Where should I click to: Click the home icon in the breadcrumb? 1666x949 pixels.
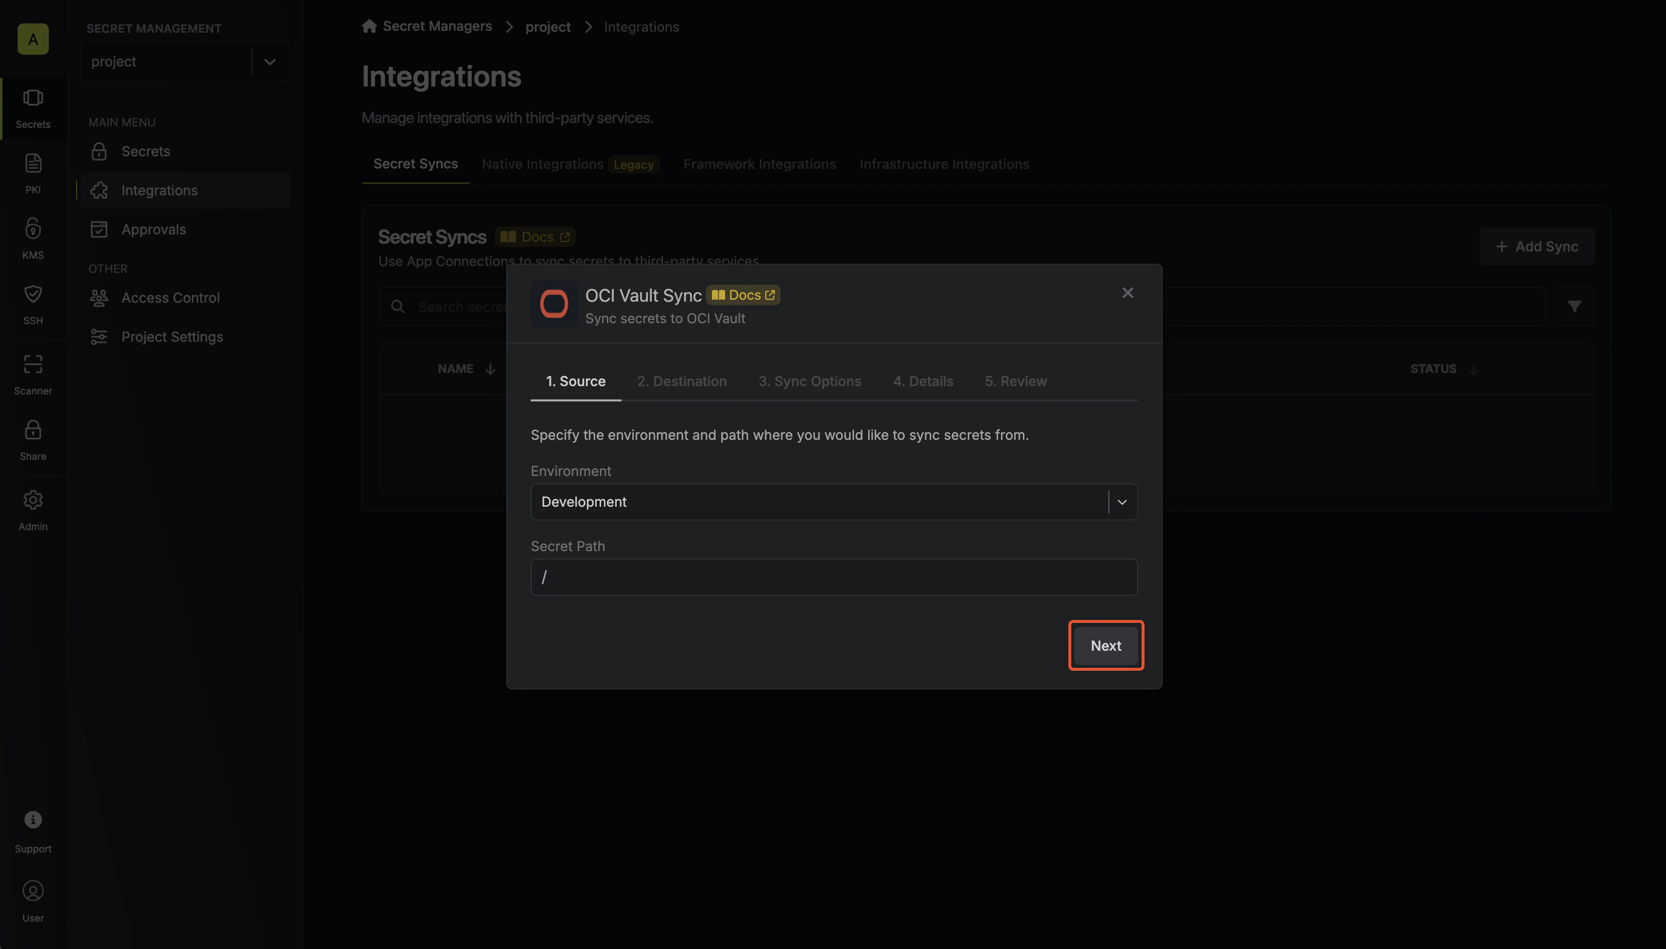click(370, 26)
